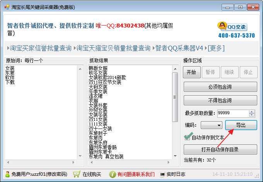Click the 暂停 button
This screenshot has height=182, width=263.
click(211, 72)
